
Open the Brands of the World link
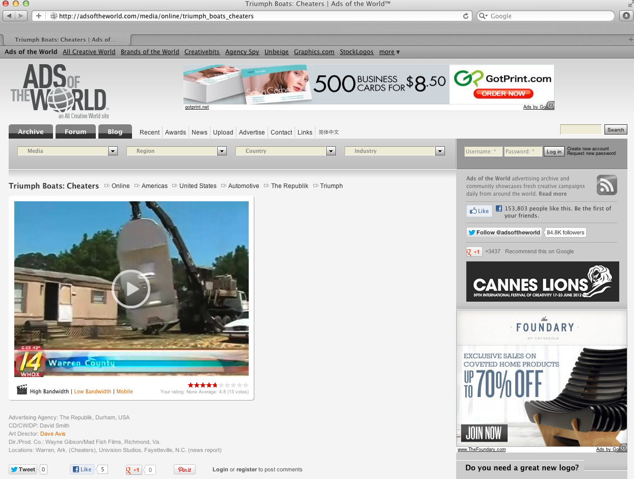[150, 52]
